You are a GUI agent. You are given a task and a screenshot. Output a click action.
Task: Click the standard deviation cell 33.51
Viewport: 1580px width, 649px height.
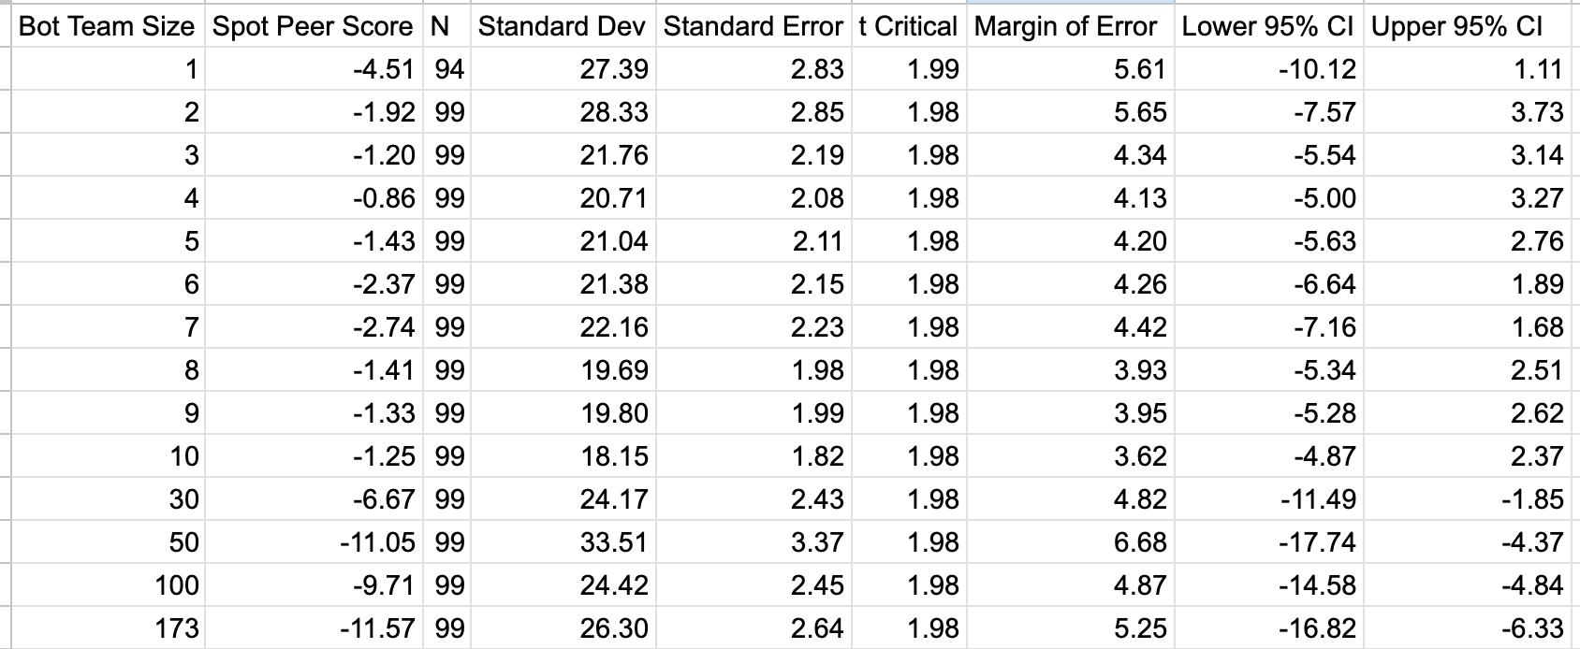click(563, 542)
